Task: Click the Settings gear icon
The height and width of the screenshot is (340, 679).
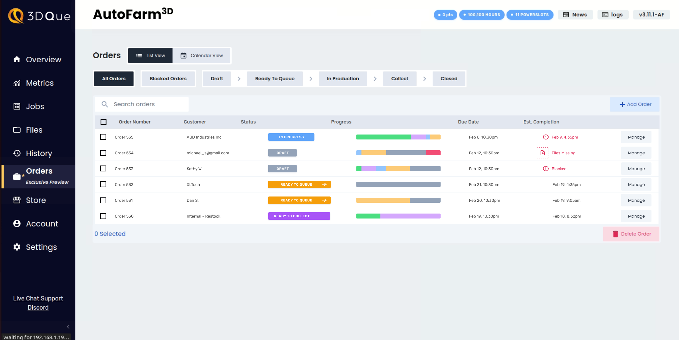Action: pyautogui.click(x=17, y=247)
